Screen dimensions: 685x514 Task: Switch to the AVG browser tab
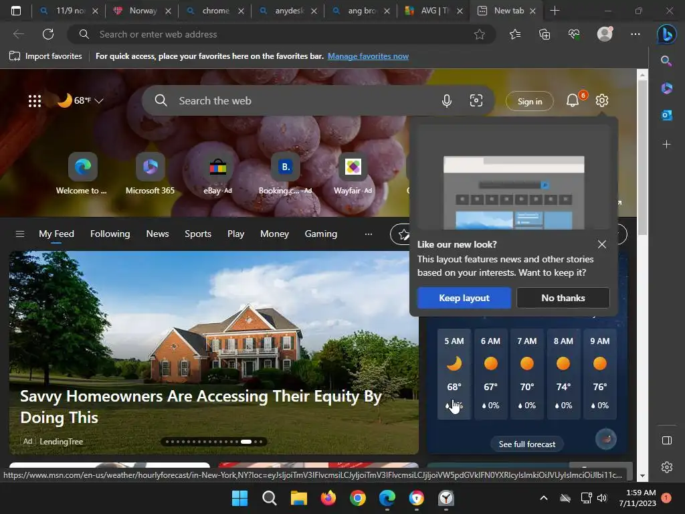click(433, 11)
